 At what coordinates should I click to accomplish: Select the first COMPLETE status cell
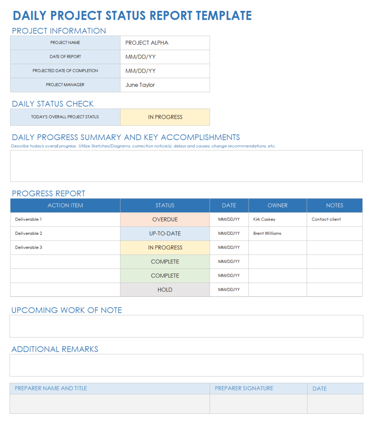click(165, 261)
